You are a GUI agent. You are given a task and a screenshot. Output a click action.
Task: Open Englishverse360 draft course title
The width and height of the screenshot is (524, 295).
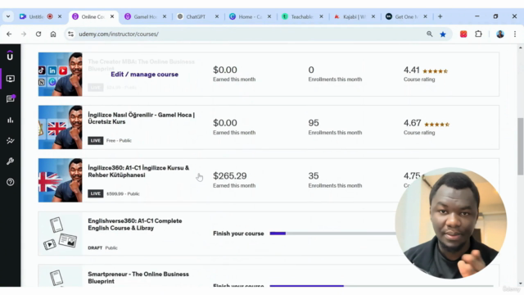[135, 225]
